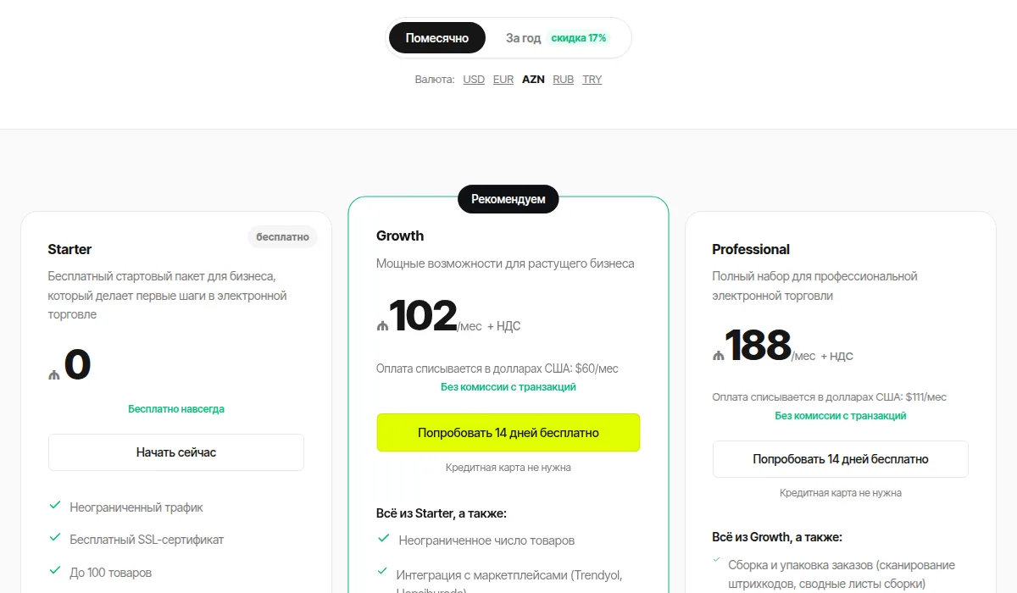Image resolution: width=1017 pixels, height=593 pixels.
Task: Switch billing to За год
Action: pyautogui.click(x=523, y=38)
